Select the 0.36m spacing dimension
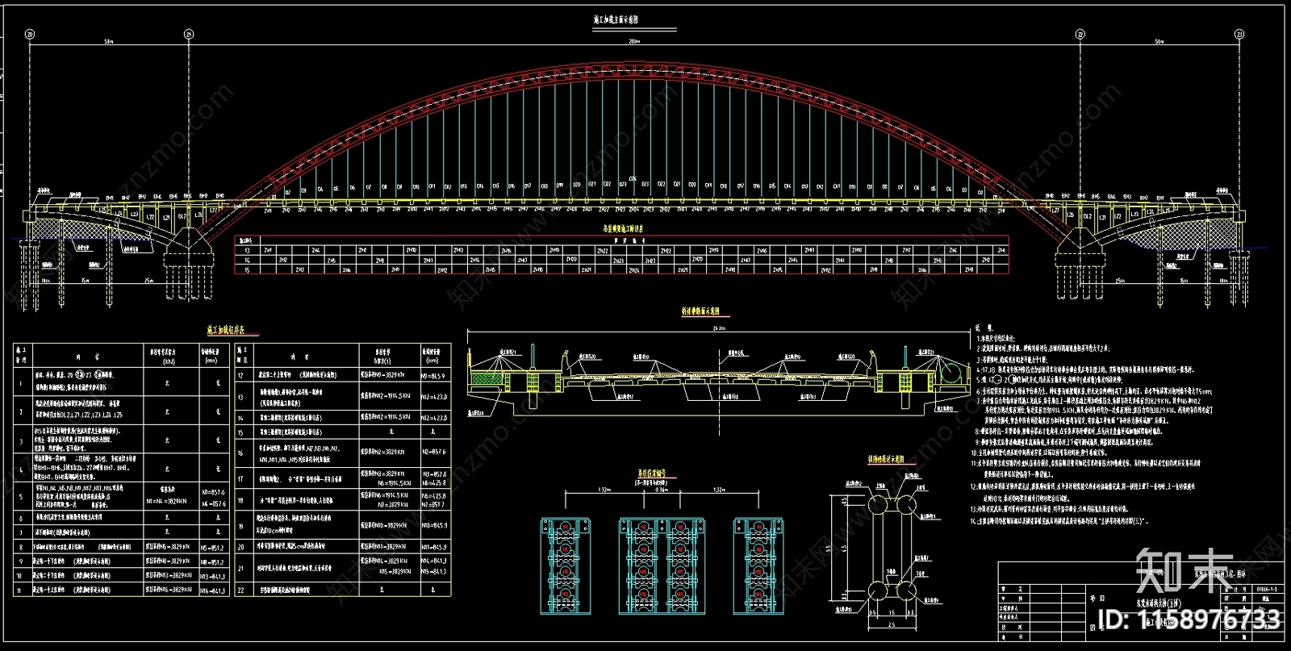This screenshot has width=1291, height=651. 662,490
